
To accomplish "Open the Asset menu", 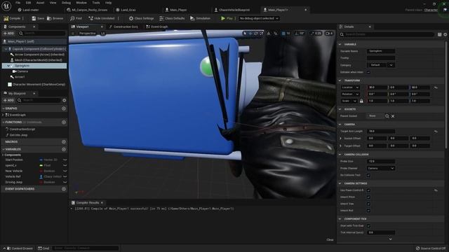I will (41, 3).
